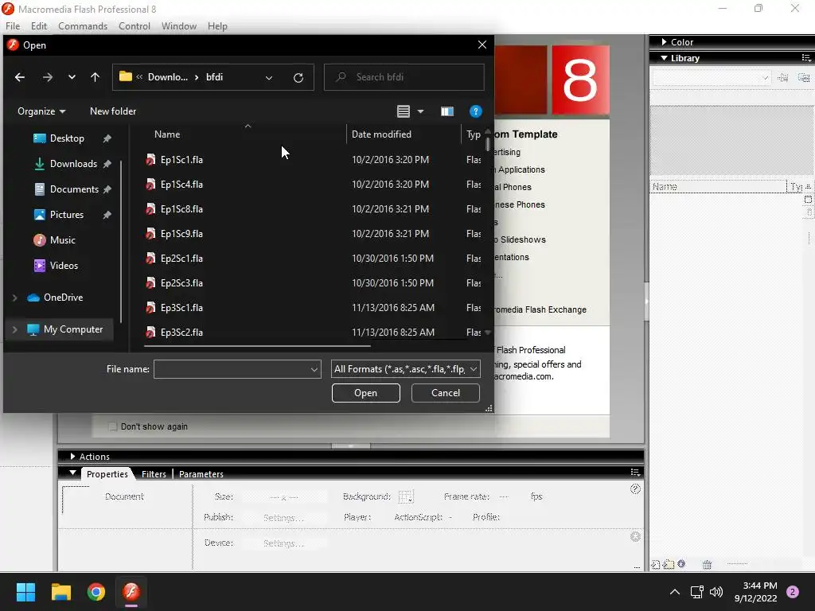Open the Library panel options menu icon
This screenshot has width=815, height=611.
[x=806, y=58]
